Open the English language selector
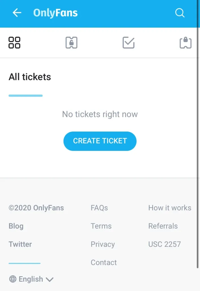The width and height of the screenshot is (200, 291). [31, 279]
